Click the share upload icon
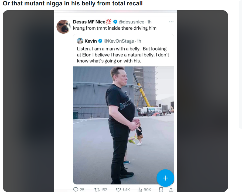This screenshot has height=192, width=242. tap(171, 190)
